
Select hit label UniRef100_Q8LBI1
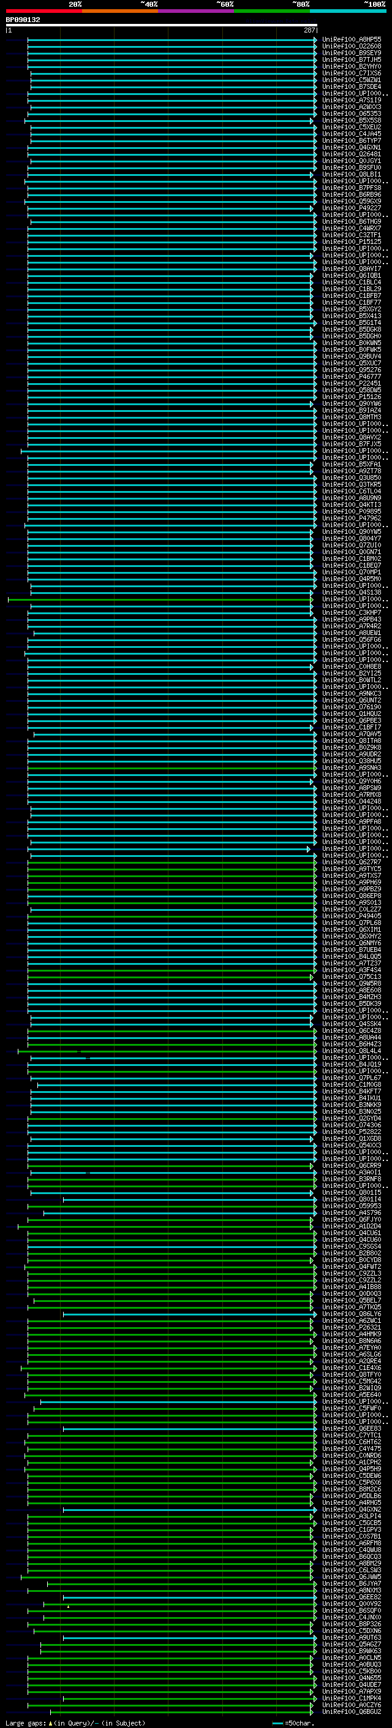[x=352, y=175]
